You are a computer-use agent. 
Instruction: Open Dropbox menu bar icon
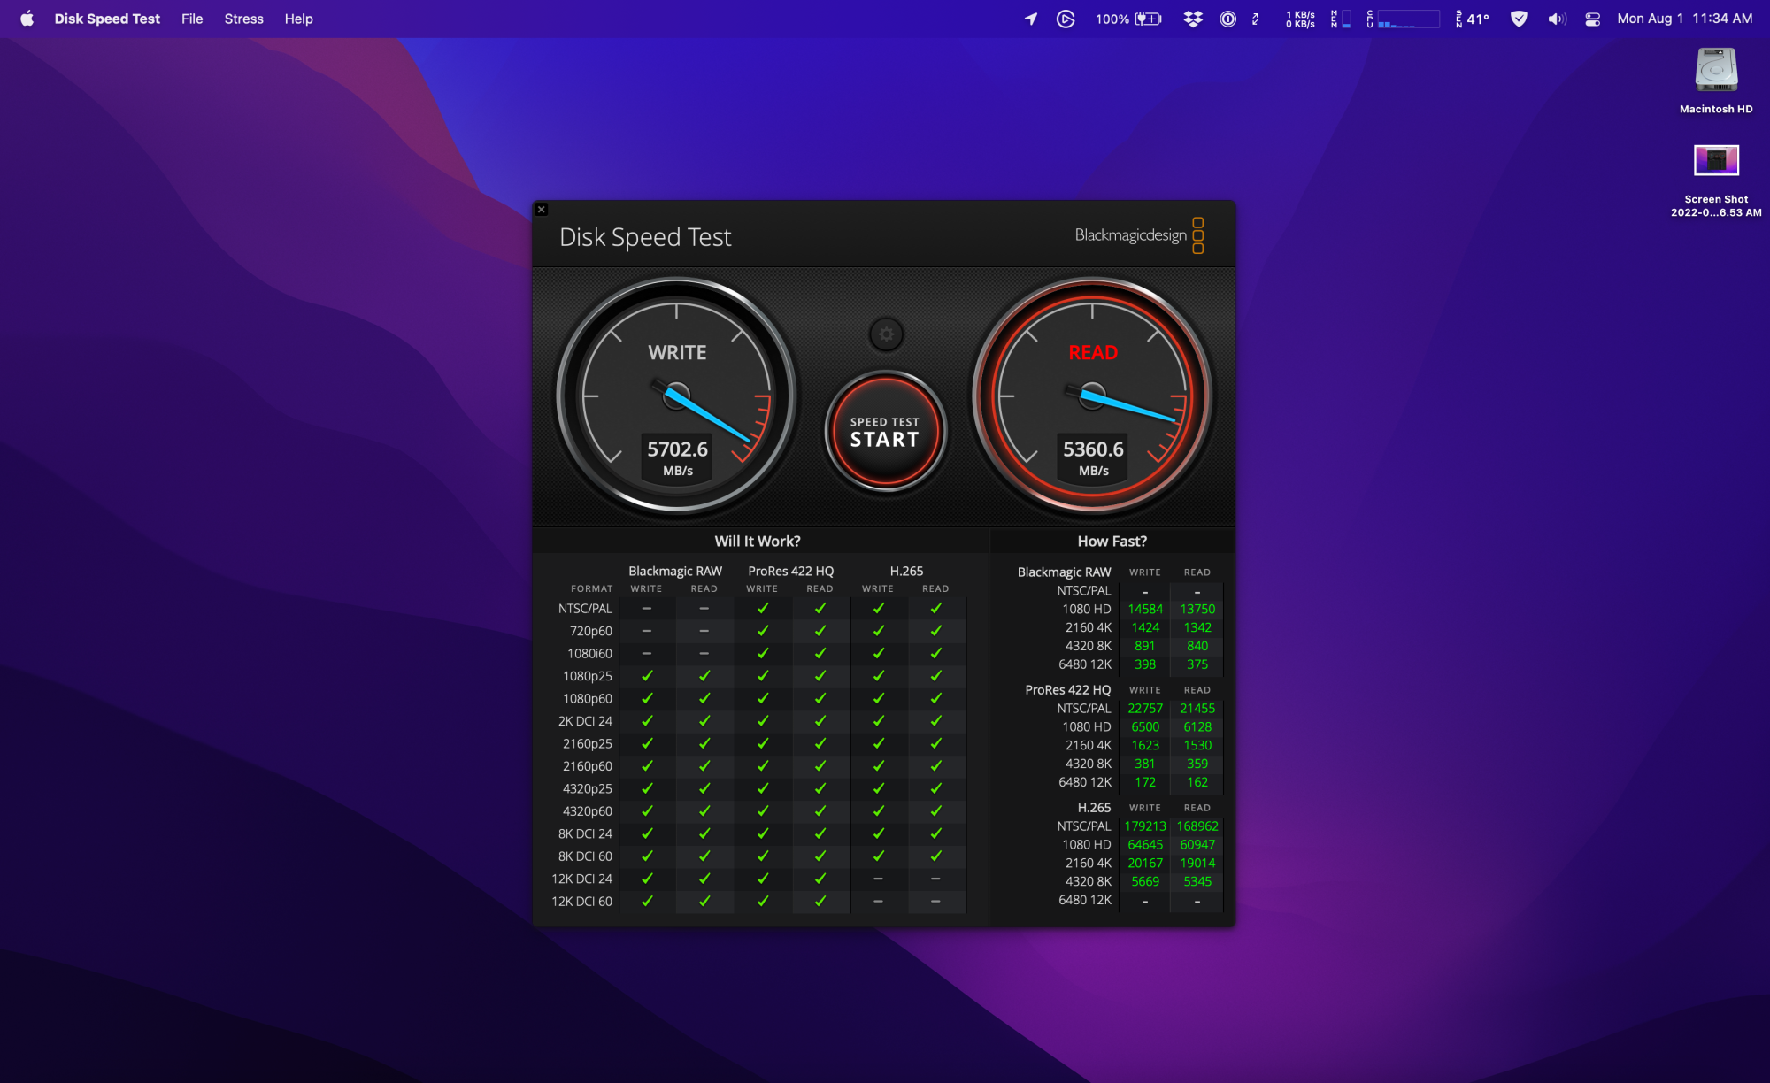pos(1193,19)
